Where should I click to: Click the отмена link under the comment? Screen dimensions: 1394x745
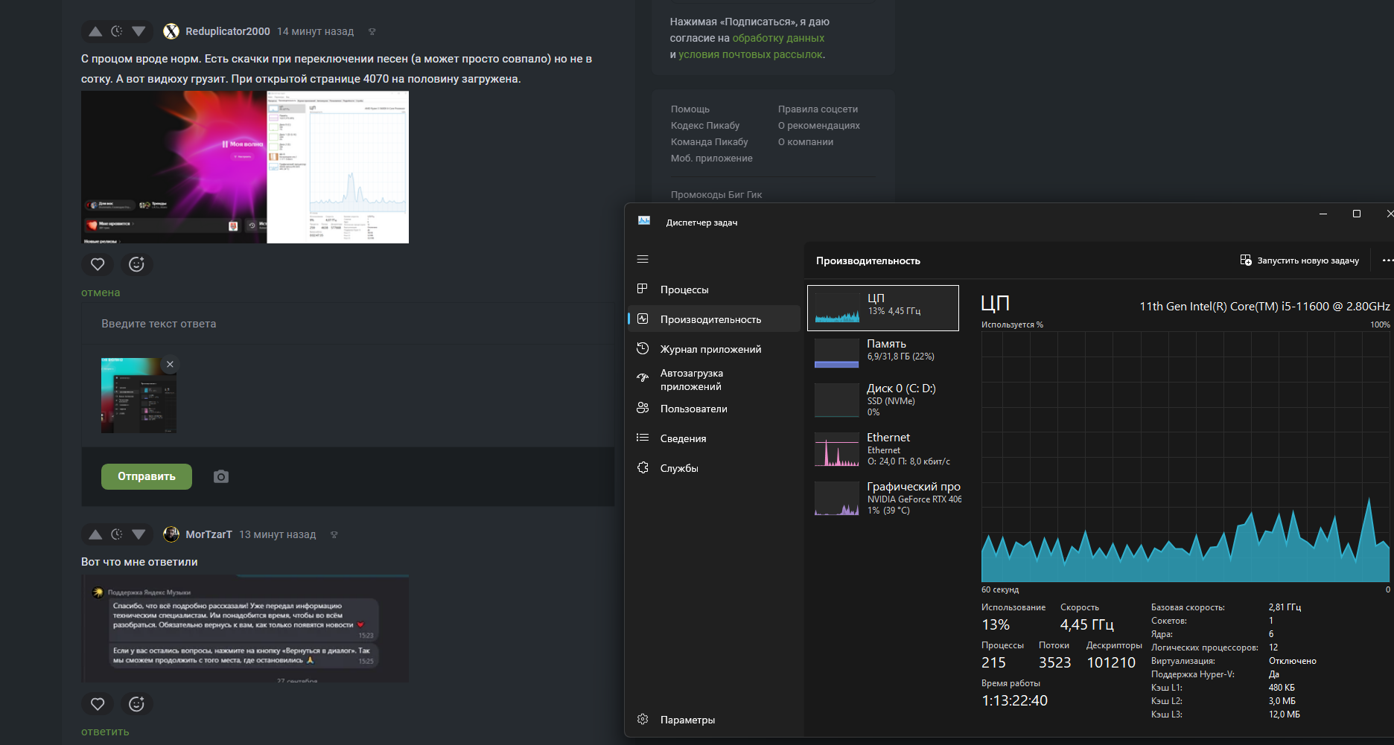tap(101, 292)
